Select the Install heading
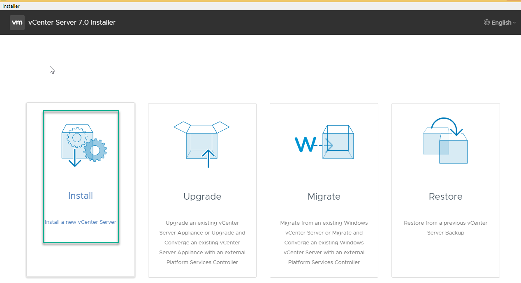 [x=81, y=196]
